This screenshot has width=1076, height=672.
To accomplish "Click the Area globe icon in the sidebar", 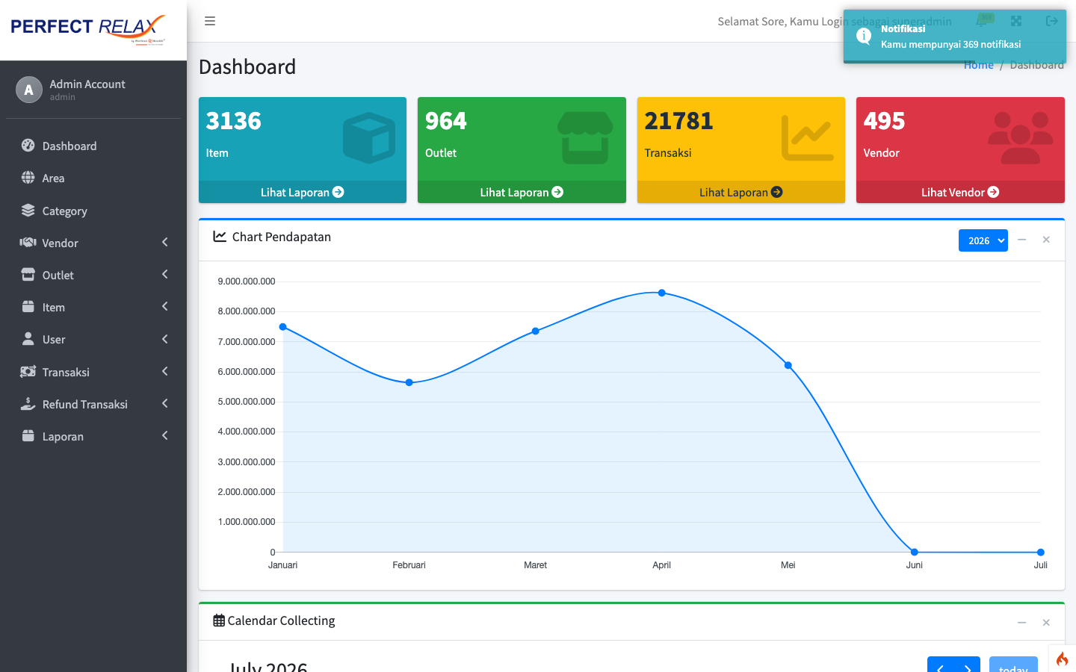I will (28, 178).
